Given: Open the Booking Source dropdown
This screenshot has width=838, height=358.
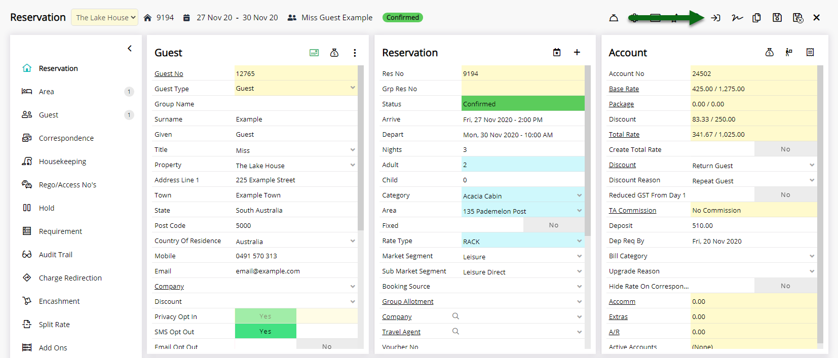Looking at the screenshot, I should [523, 286].
